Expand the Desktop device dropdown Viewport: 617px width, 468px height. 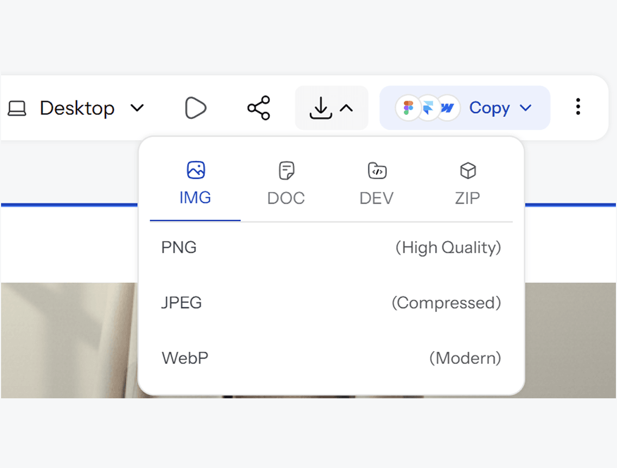click(137, 108)
